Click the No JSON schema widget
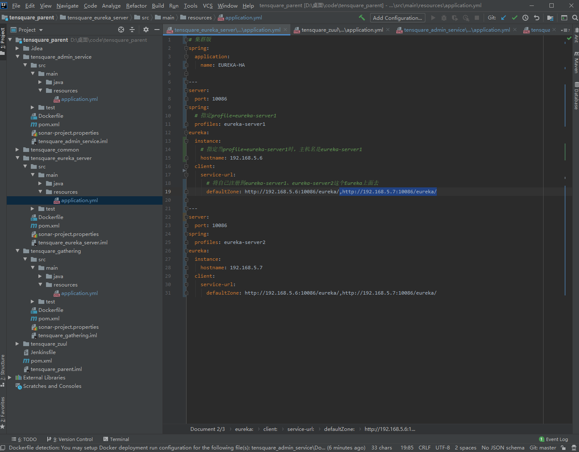Image resolution: width=579 pixels, height=452 pixels. point(503,448)
